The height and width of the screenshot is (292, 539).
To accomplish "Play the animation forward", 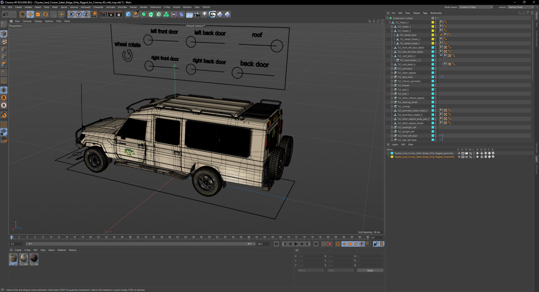I will click(x=296, y=244).
